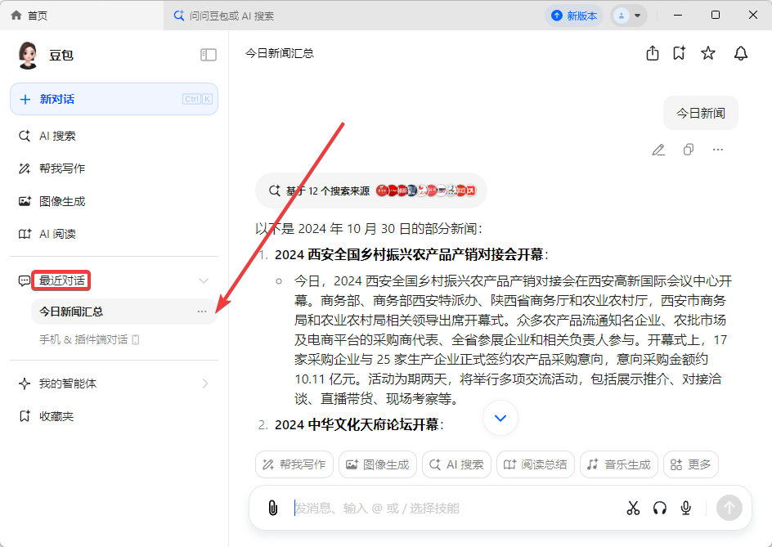The image size is (772, 547).
Task: Click the home icon in the 首页 tab
Action: tap(16, 16)
